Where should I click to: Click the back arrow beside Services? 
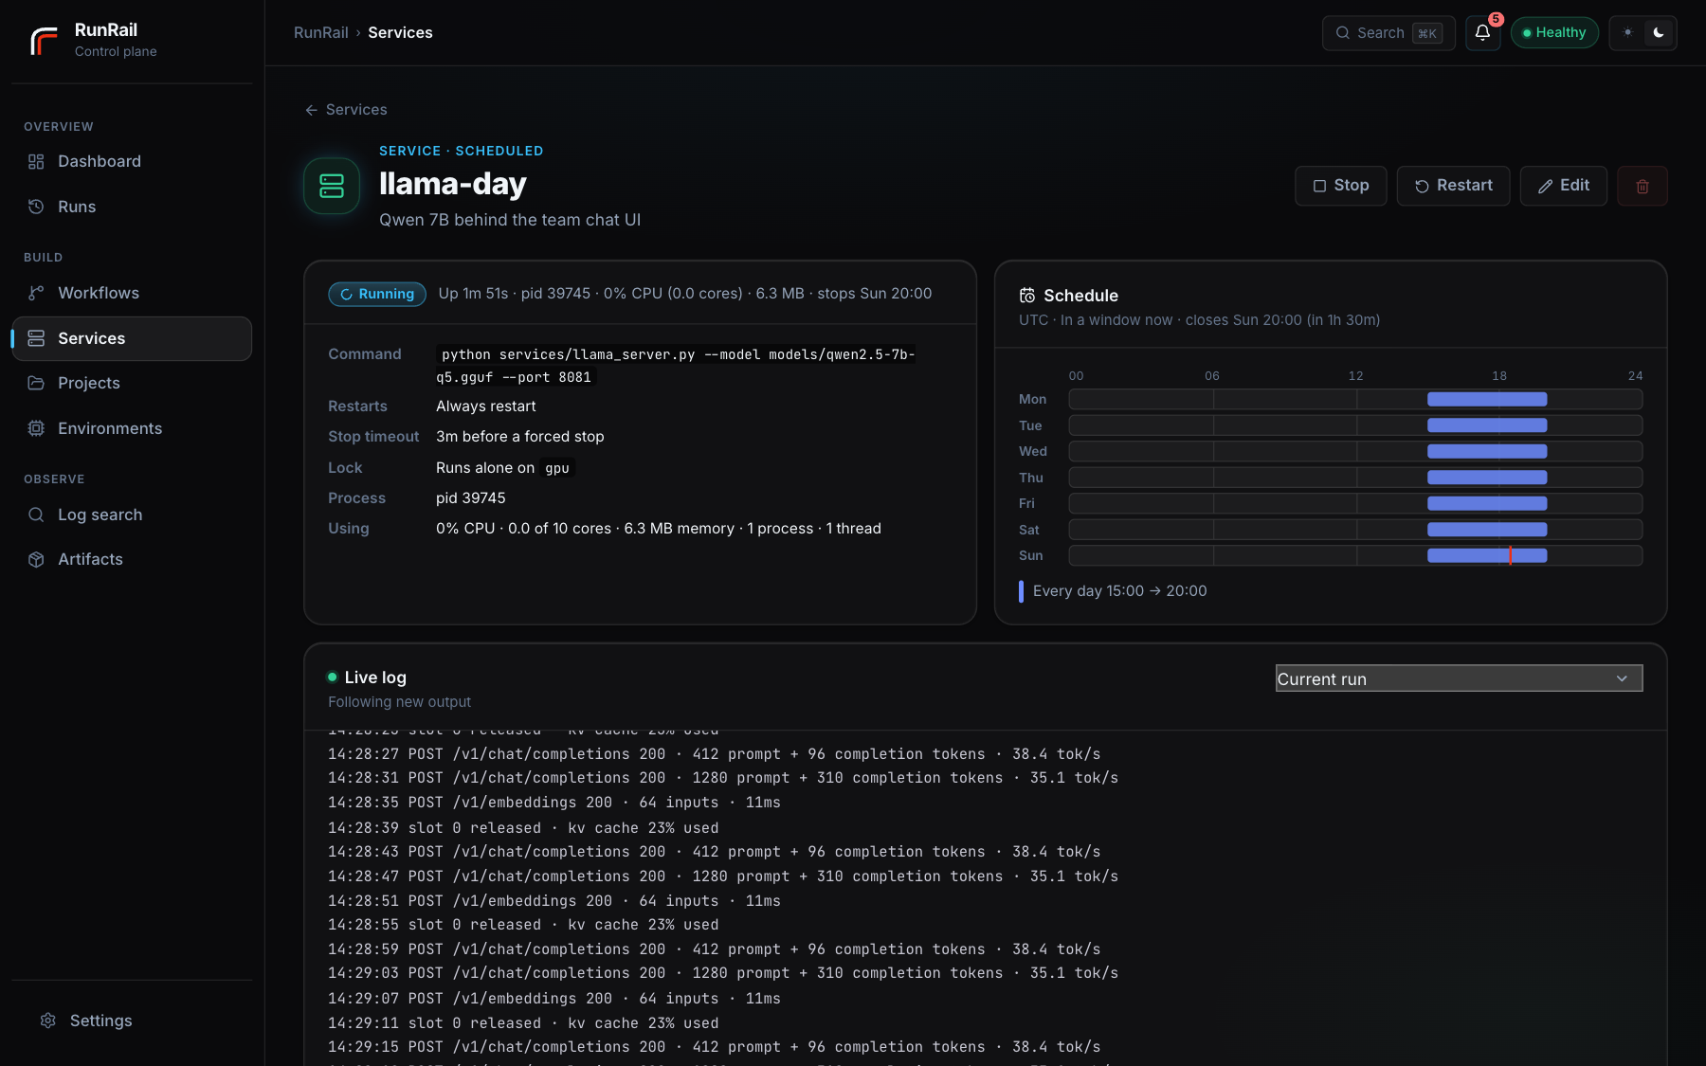pos(311,110)
